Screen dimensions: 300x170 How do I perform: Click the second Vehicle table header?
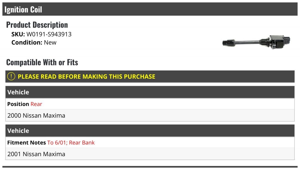(18, 131)
